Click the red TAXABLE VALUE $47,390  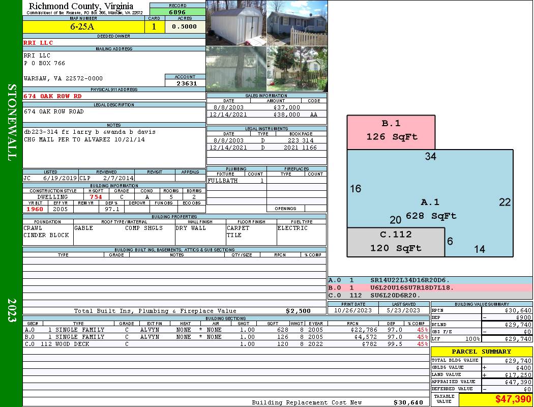[513, 399]
